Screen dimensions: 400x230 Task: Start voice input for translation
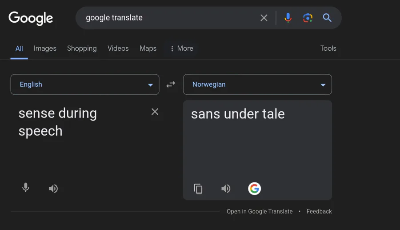tap(25, 188)
